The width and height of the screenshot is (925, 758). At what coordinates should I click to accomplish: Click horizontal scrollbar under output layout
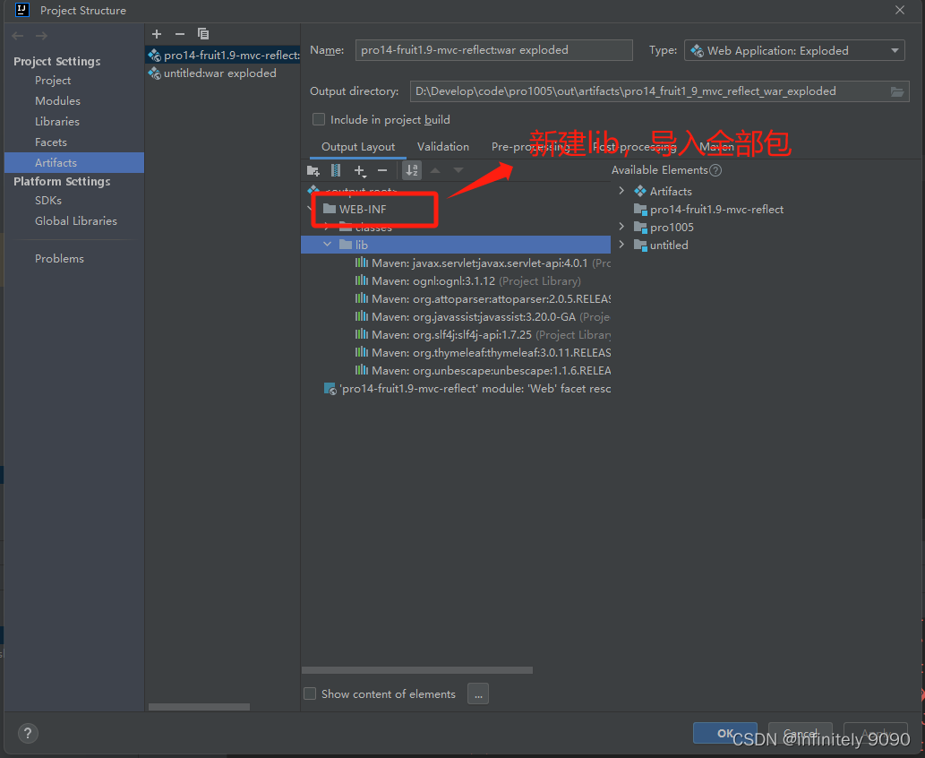pos(417,670)
